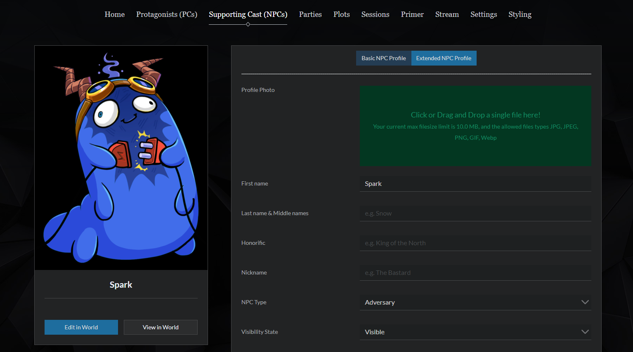Image resolution: width=633 pixels, height=352 pixels.
Task: Focus the First name field containing Spark
Action: 475,184
